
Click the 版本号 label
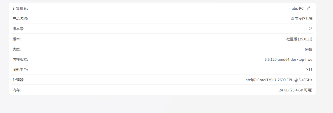tap(18, 29)
